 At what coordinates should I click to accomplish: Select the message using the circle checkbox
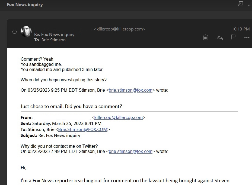click(14, 32)
